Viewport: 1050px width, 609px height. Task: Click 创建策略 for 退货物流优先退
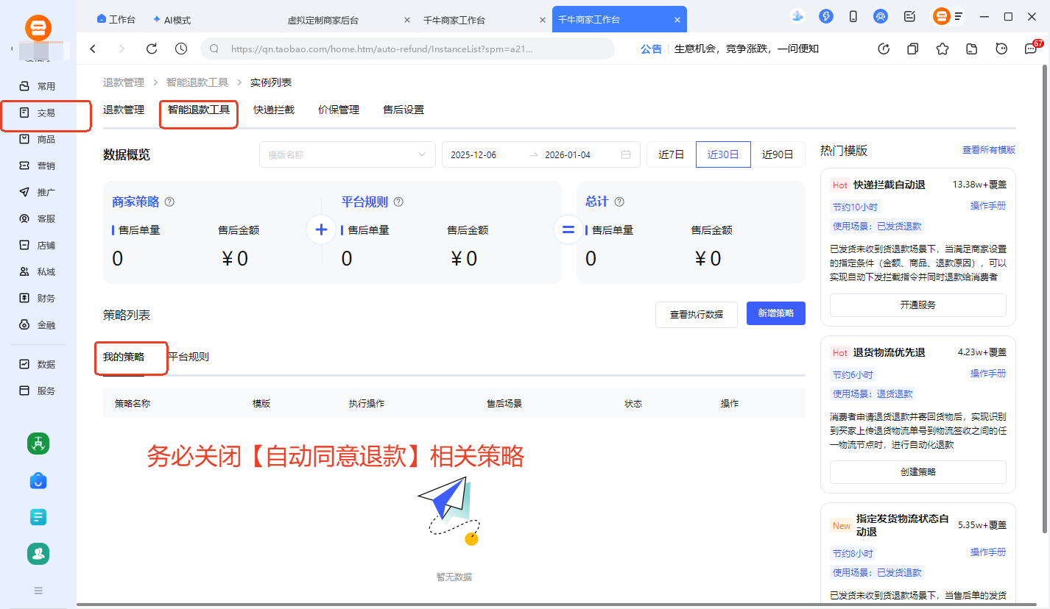pyautogui.click(x=918, y=471)
